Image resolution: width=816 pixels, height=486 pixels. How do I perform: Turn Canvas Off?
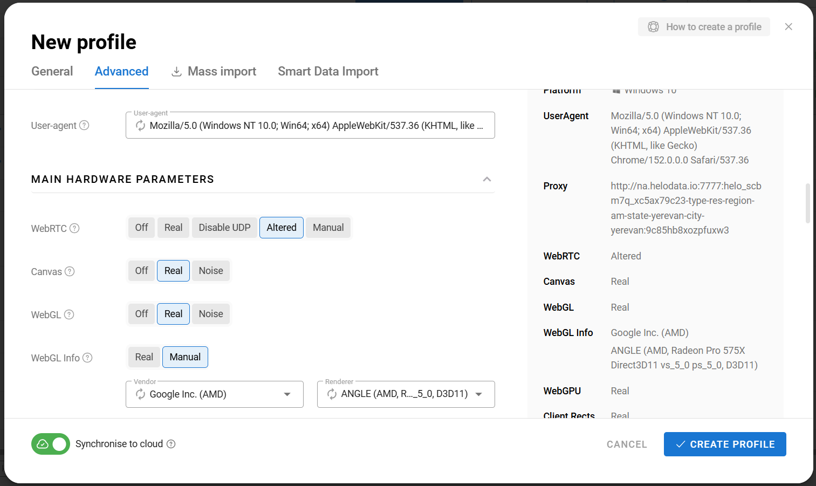(141, 271)
